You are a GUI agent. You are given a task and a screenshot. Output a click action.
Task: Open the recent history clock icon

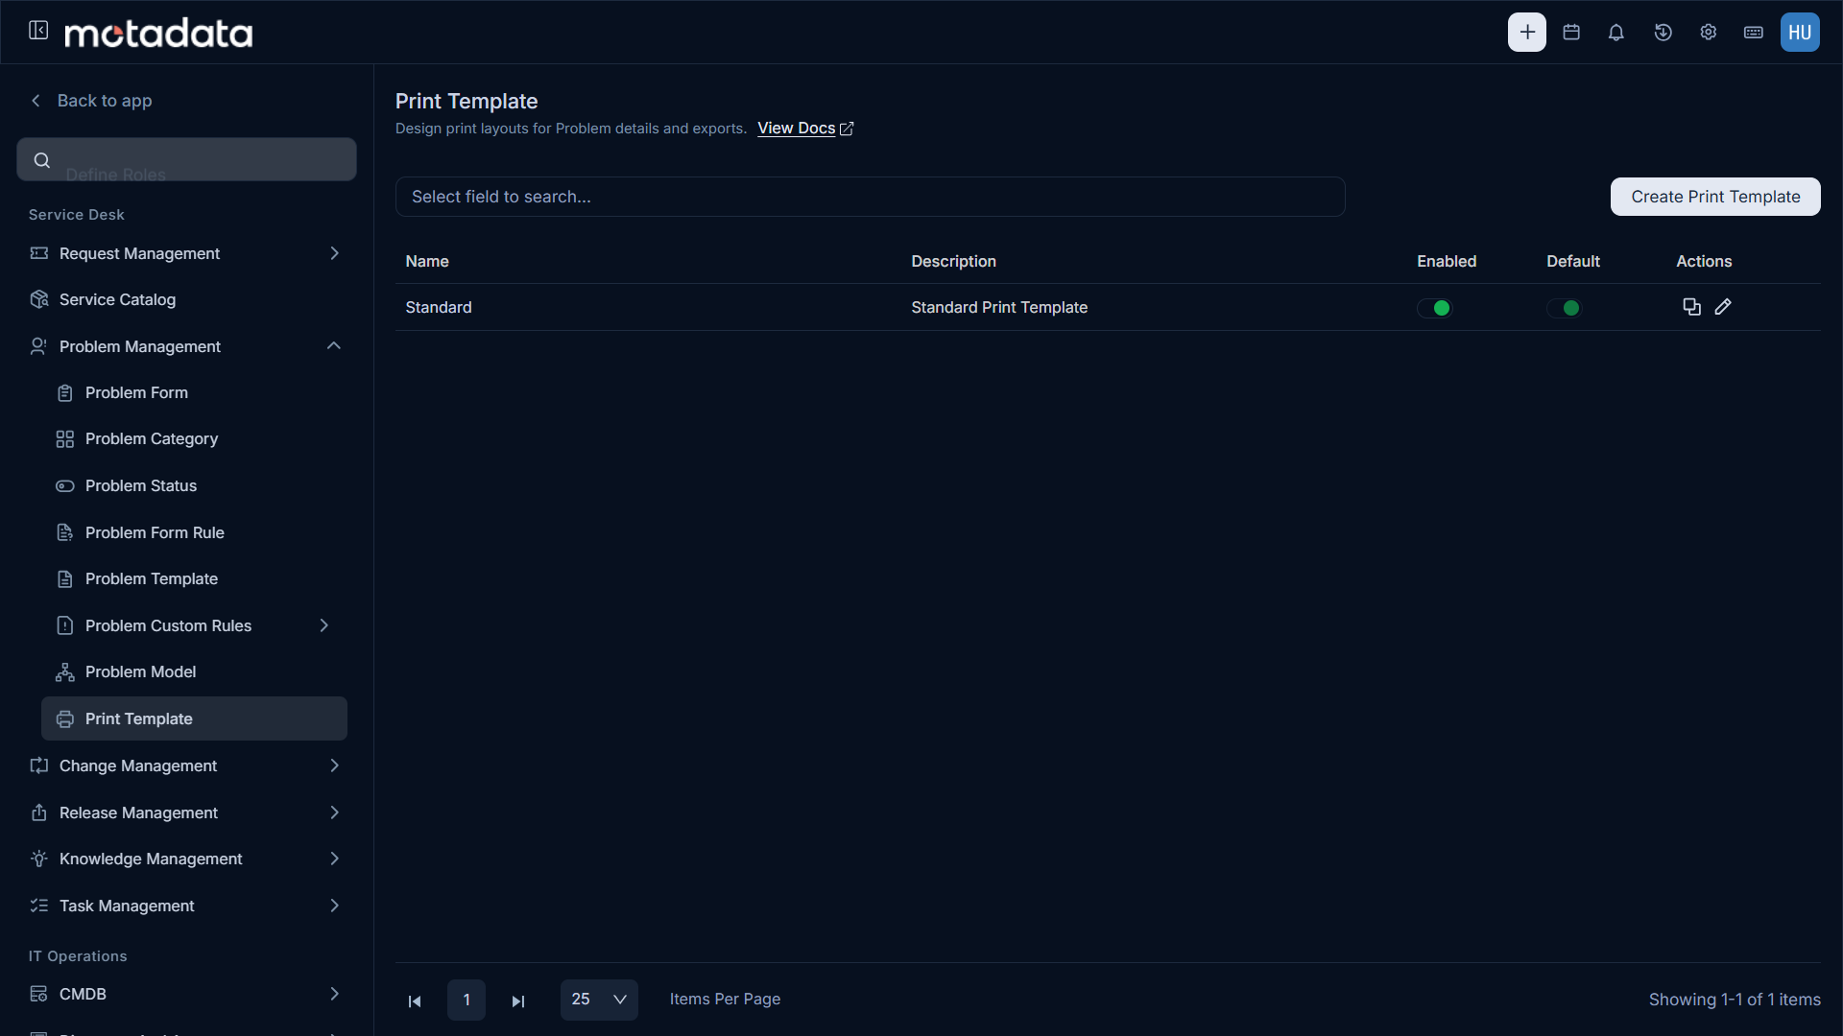point(1663,33)
